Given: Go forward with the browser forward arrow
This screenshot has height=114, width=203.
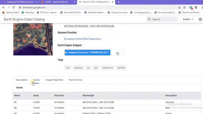Looking at the screenshot, I should tap(9, 8).
